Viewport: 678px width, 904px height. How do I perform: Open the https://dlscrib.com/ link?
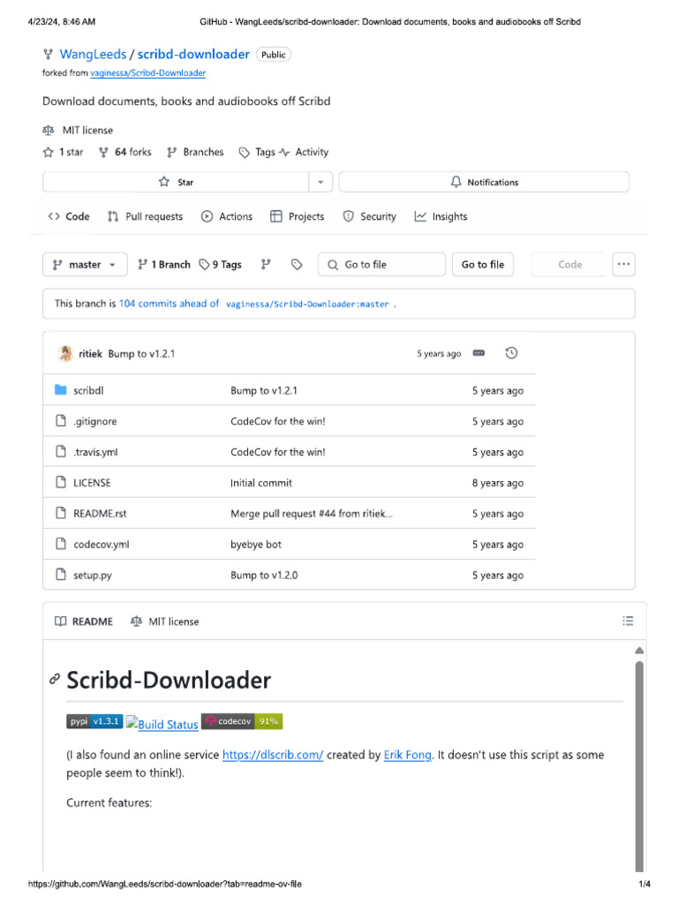[x=273, y=756]
